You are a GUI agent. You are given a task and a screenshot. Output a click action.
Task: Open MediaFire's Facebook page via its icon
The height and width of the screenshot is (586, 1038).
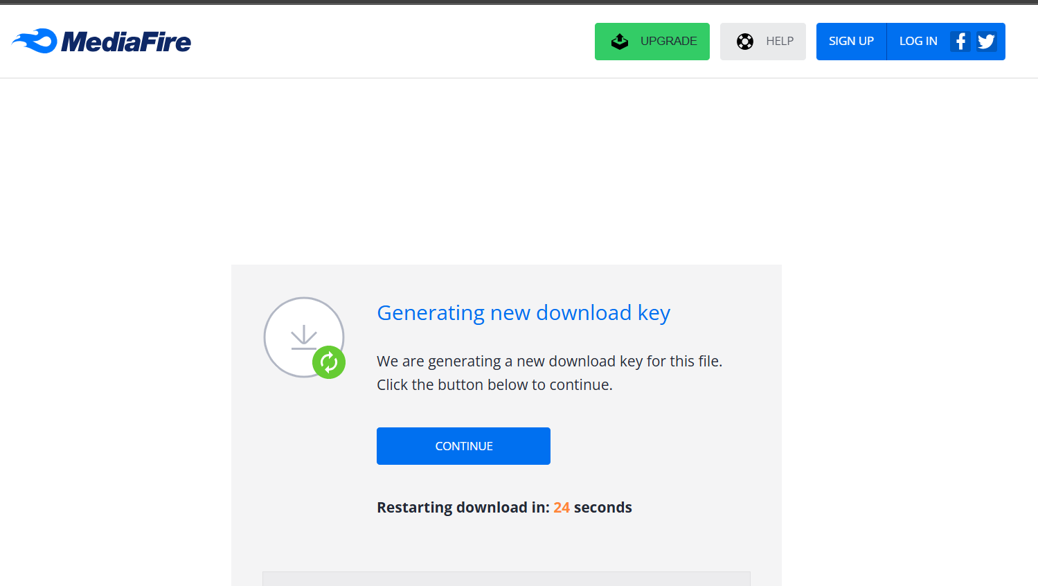click(x=960, y=41)
